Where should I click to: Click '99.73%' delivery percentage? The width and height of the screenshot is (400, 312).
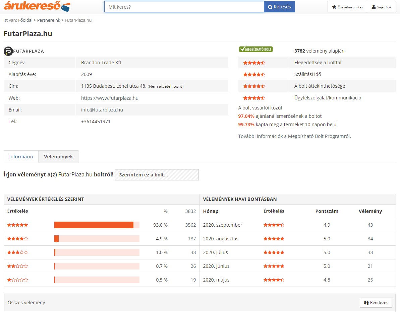246,125
